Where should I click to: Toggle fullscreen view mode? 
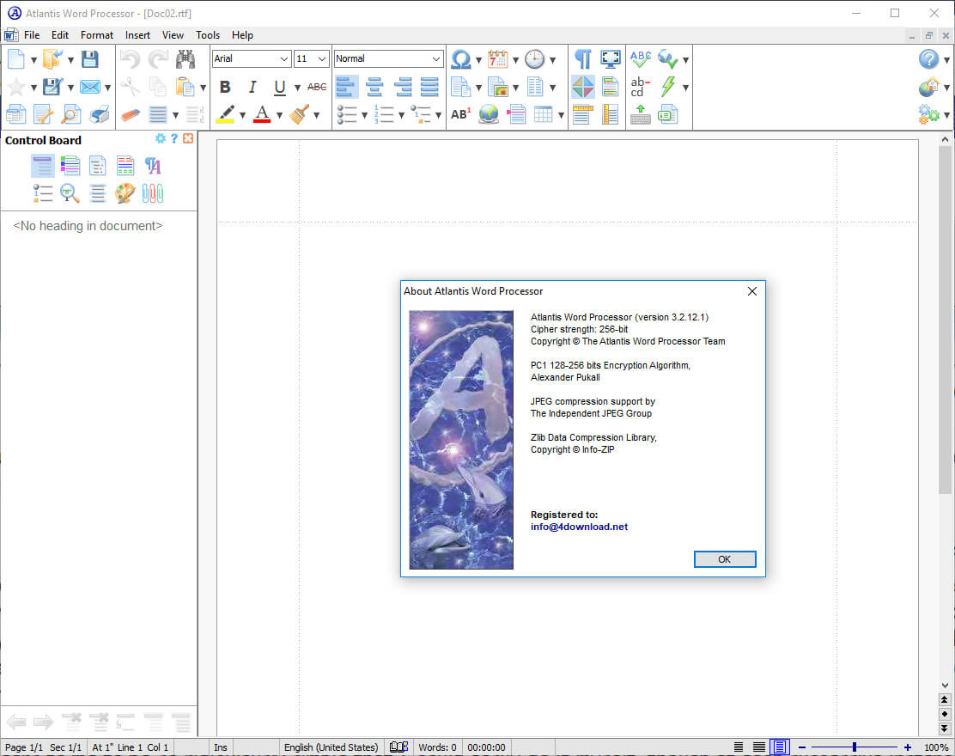611,59
